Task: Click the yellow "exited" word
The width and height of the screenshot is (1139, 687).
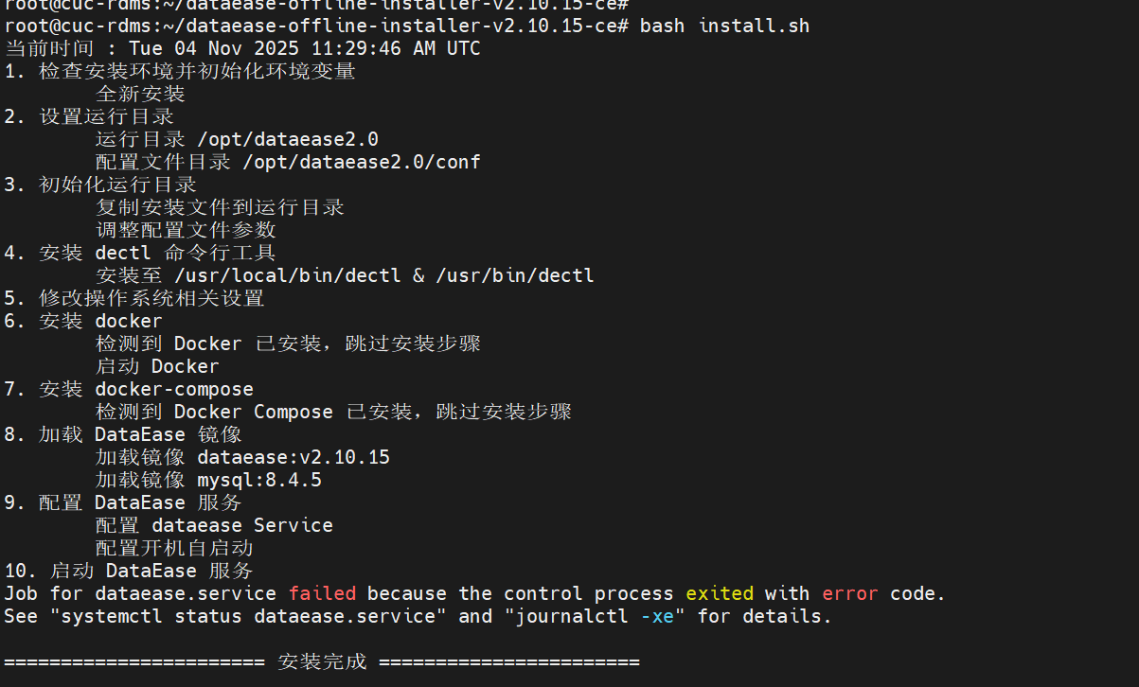Action: tap(720, 593)
